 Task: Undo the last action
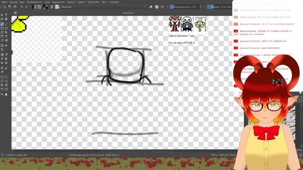tap(21, 7)
